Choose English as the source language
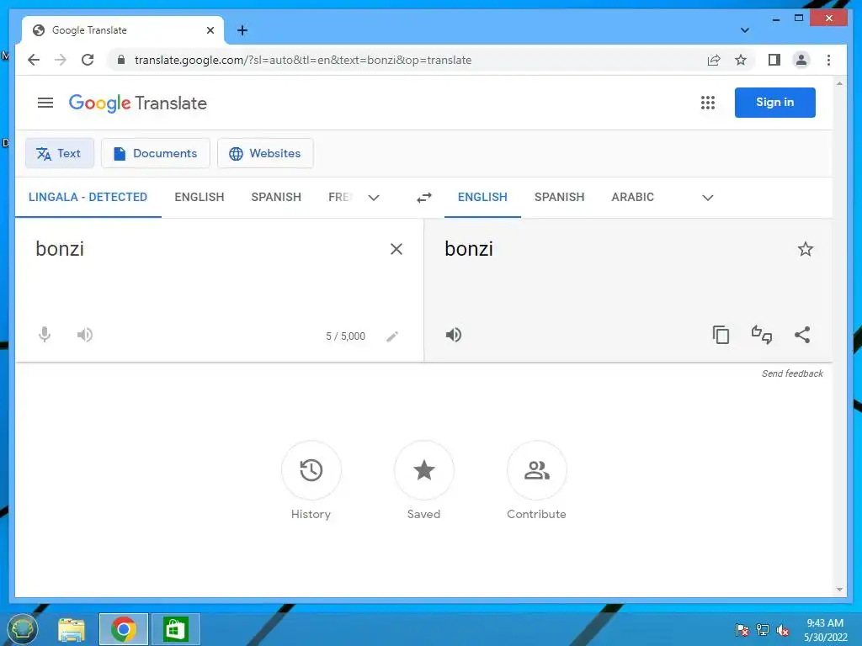 (200, 197)
